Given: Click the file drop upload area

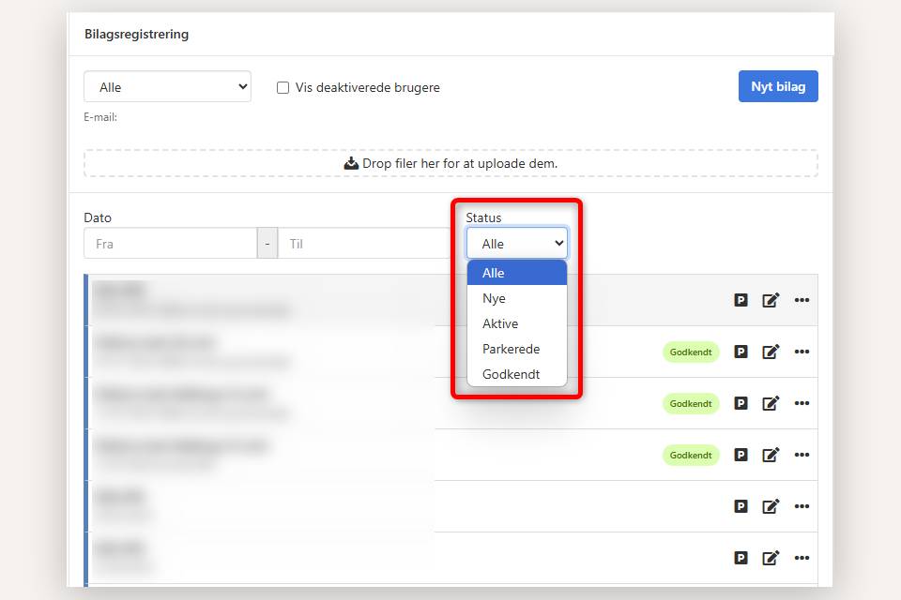Looking at the screenshot, I should pos(450,163).
